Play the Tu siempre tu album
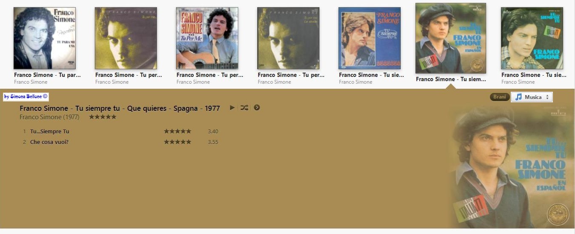Screen dimensions: 575x234 click(232, 107)
